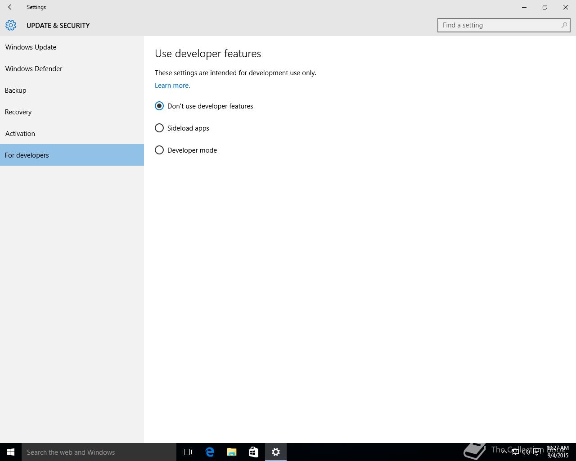Open Task View from the taskbar
This screenshot has height=461, width=576.
[x=187, y=452]
